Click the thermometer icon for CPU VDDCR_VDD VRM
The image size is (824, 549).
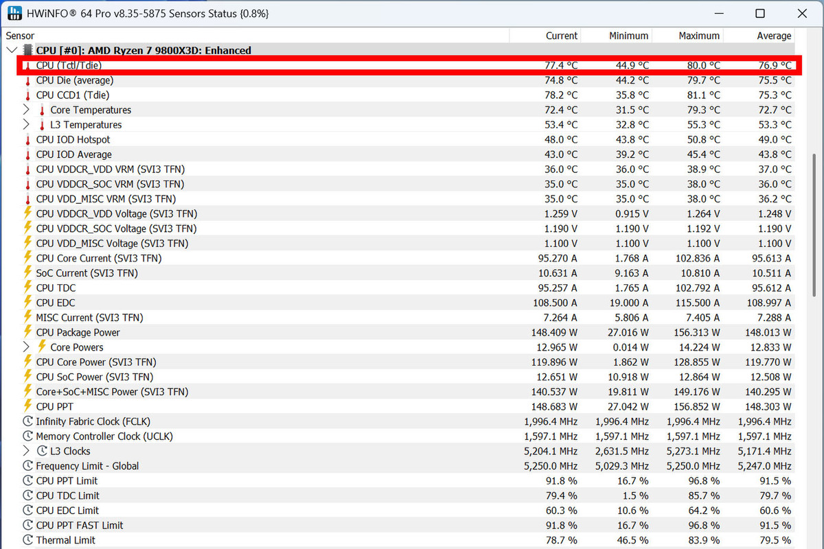(x=28, y=170)
